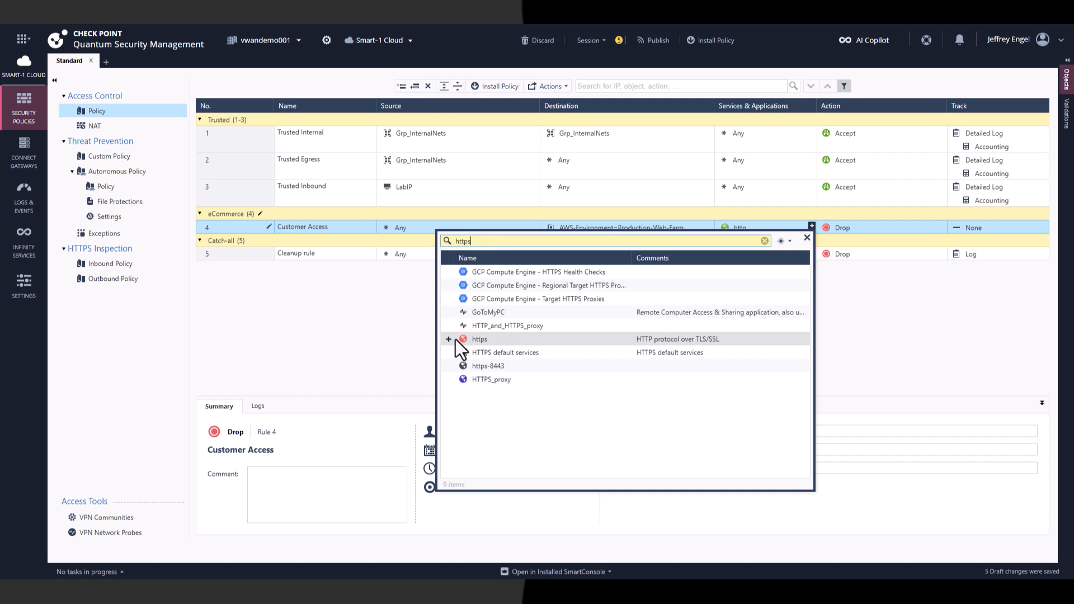Click the filter funnel icon
The height and width of the screenshot is (604, 1074).
pos(844,86)
